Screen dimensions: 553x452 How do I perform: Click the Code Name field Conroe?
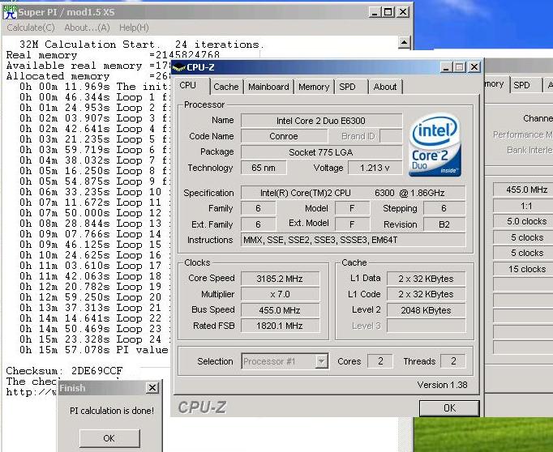284,136
